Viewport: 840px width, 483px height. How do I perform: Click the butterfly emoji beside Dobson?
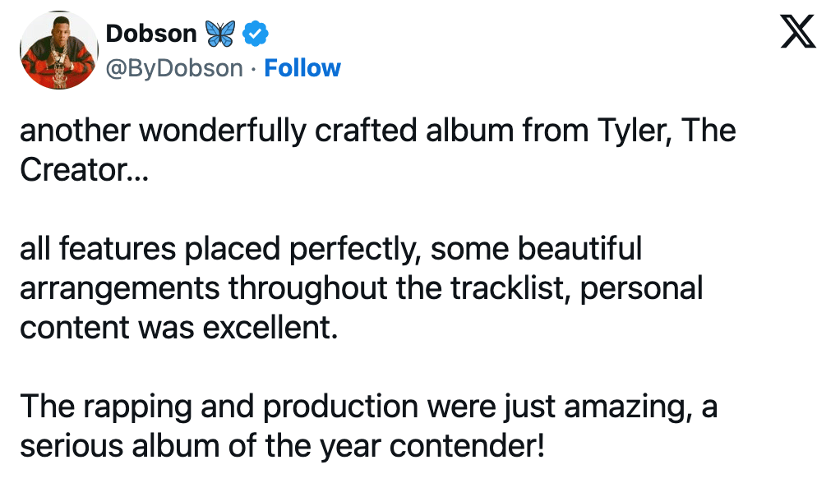pyautogui.click(x=220, y=34)
